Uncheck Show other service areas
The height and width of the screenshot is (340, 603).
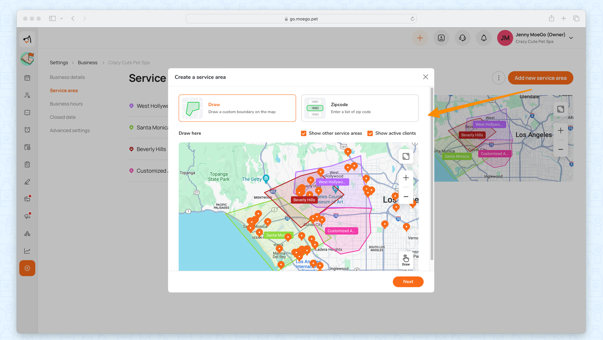click(x=304, y=133)
